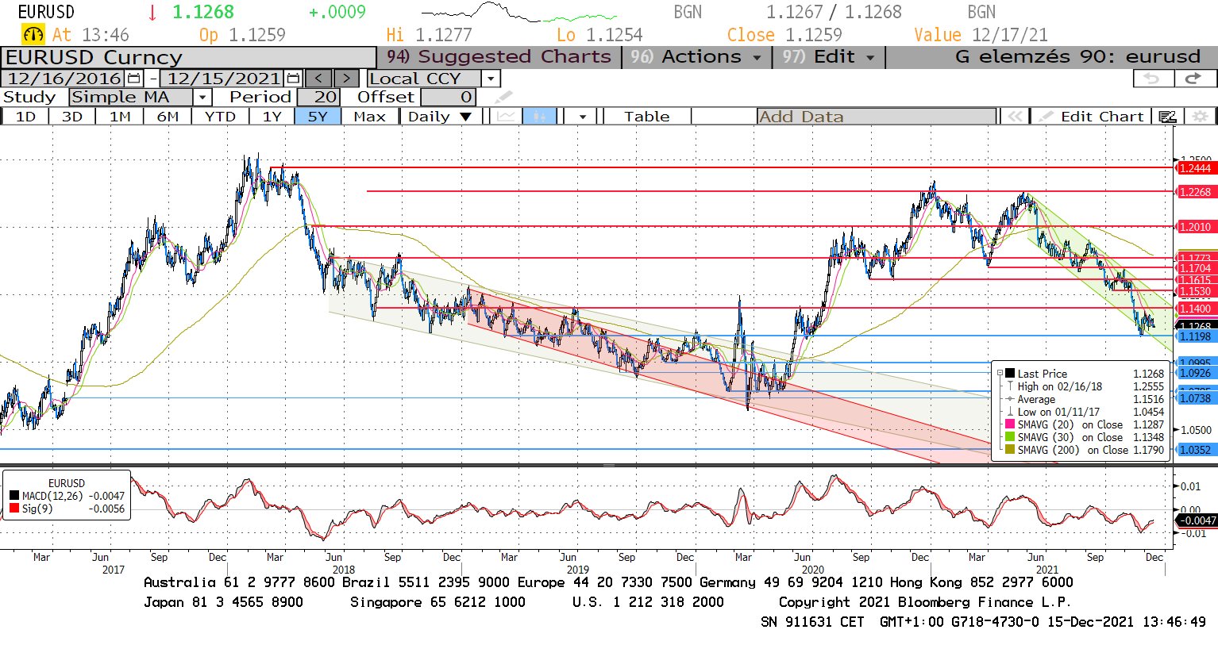This screenshot has height=645, width=1218.
Task: Open the Daily periodicity dropdown
Action: click(438, 117)
